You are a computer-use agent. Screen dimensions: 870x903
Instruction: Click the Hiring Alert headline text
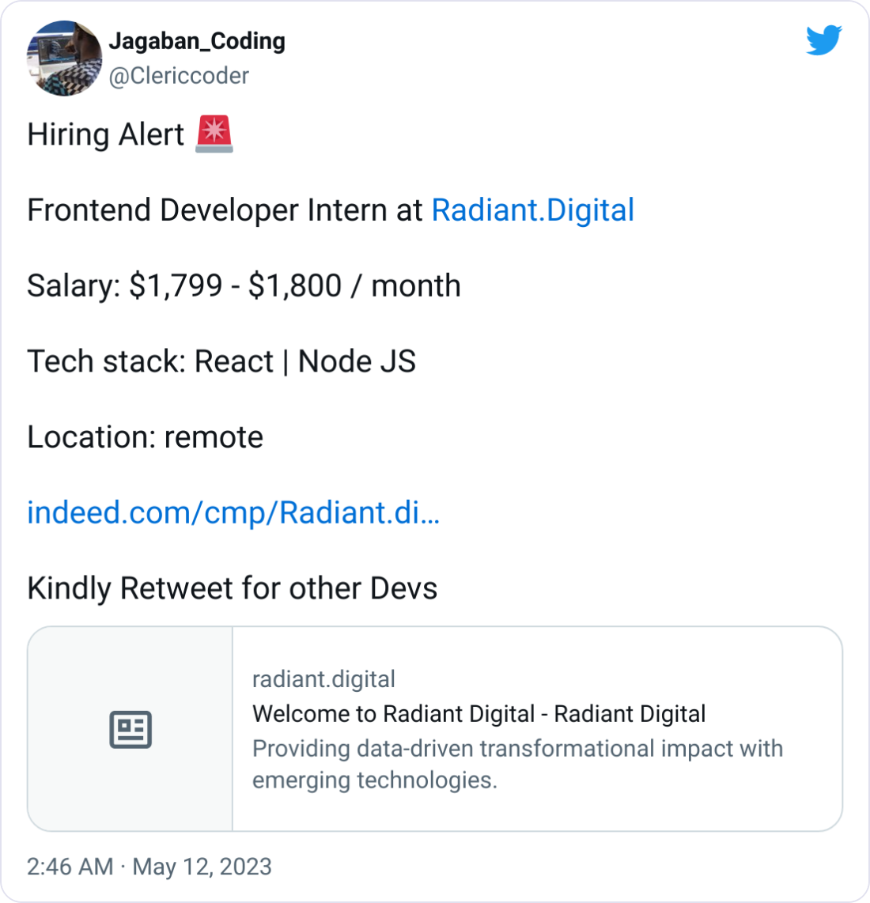pyautogui.click(x=103, y=134)
